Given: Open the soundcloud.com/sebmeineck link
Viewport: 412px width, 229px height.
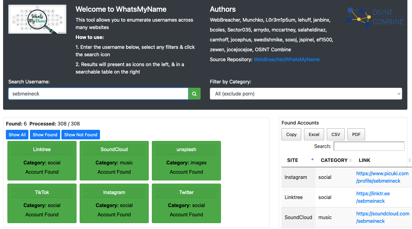Looking at the screenshot, I should 383,217.
